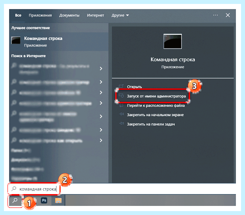
Task: Click the administrator shield icon
Action: point(121,95)
